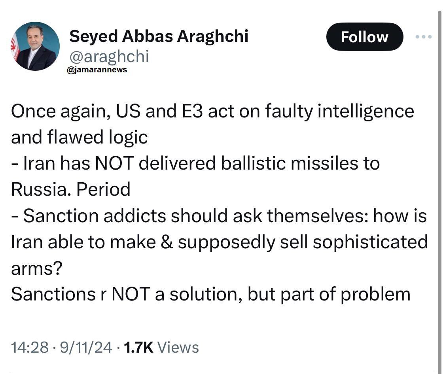Click the "Russia. Period" text line
This screenshot has width=445, height=374.
71,190
